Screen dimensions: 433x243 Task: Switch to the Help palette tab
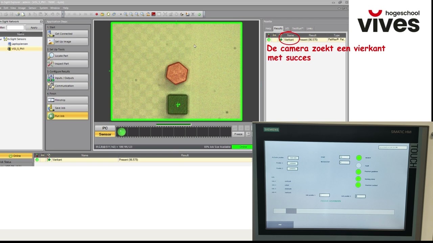[x=268, y=28]
